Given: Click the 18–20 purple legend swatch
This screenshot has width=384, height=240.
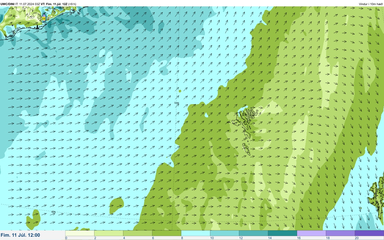Looking at the screenshot, I should (x=340, y=233).
